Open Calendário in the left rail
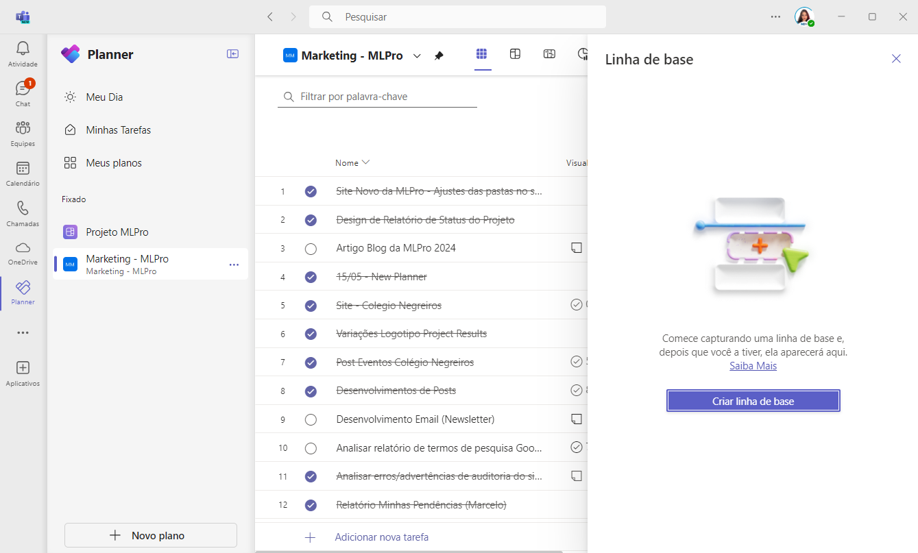This screenshot has height=553, width=918. click(23, 173)
